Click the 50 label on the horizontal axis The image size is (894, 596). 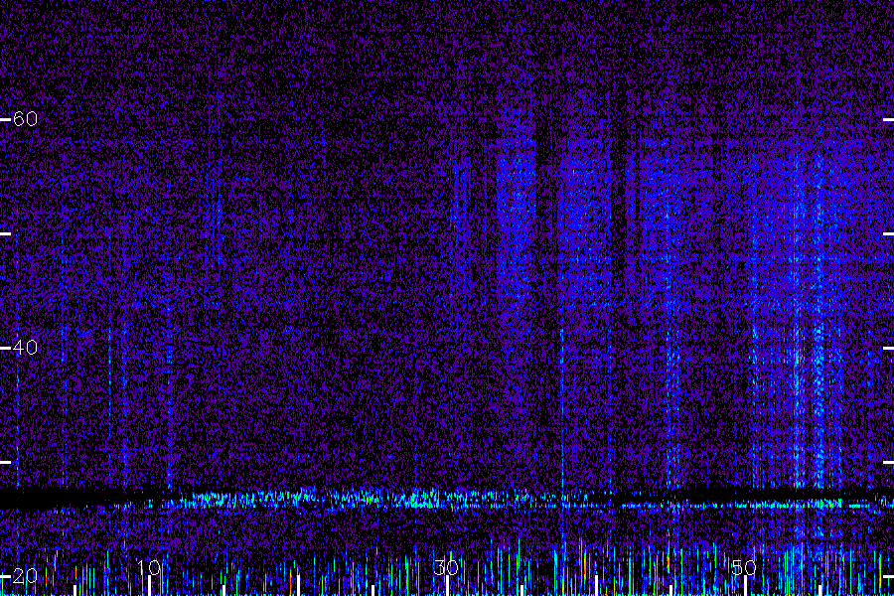pos(743,567)
